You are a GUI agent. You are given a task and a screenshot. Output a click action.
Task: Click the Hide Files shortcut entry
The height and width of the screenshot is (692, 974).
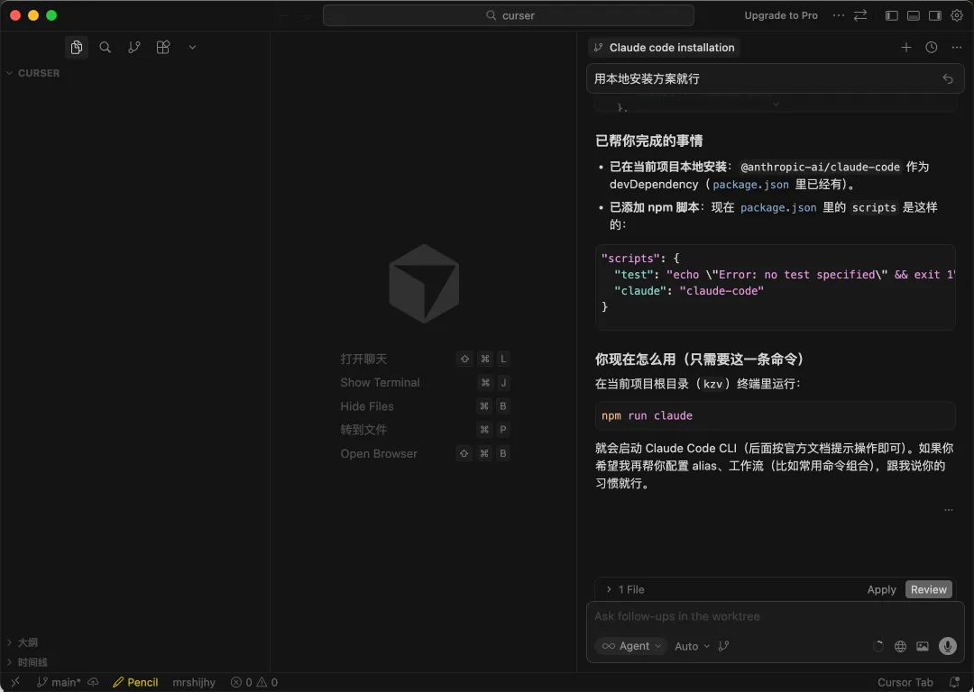pyautogui.click(x=424, y=405)
